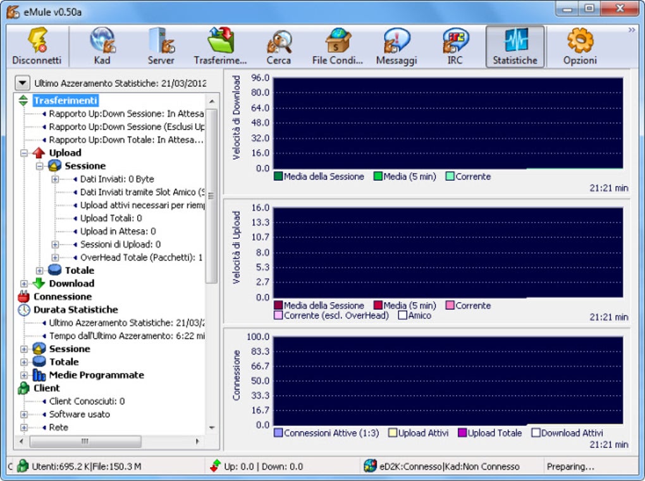Open the File Condivisi shared files view
The width and height of the screenshot is (645, 481).
click(337, 46)
